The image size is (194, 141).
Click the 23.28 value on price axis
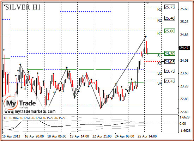point(184,86)
